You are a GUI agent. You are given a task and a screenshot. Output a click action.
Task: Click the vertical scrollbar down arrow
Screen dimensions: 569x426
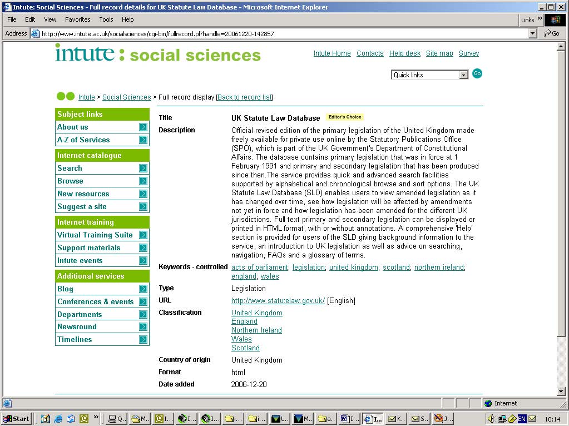561,392
